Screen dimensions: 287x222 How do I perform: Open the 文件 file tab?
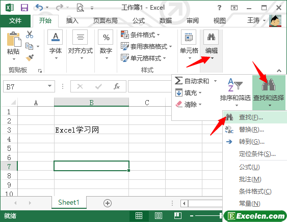click(x=15, y=21)
